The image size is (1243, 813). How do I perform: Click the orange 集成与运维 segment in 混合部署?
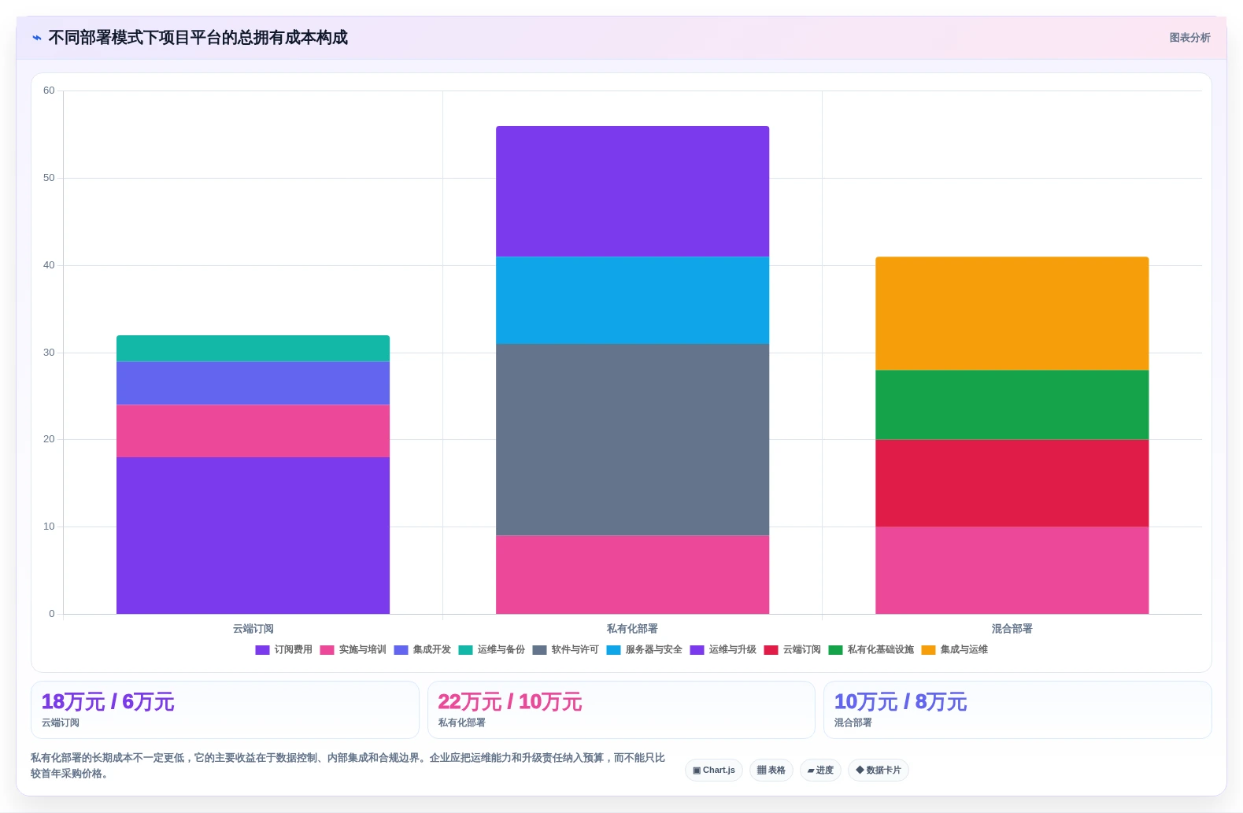(x=1012, y=313)
